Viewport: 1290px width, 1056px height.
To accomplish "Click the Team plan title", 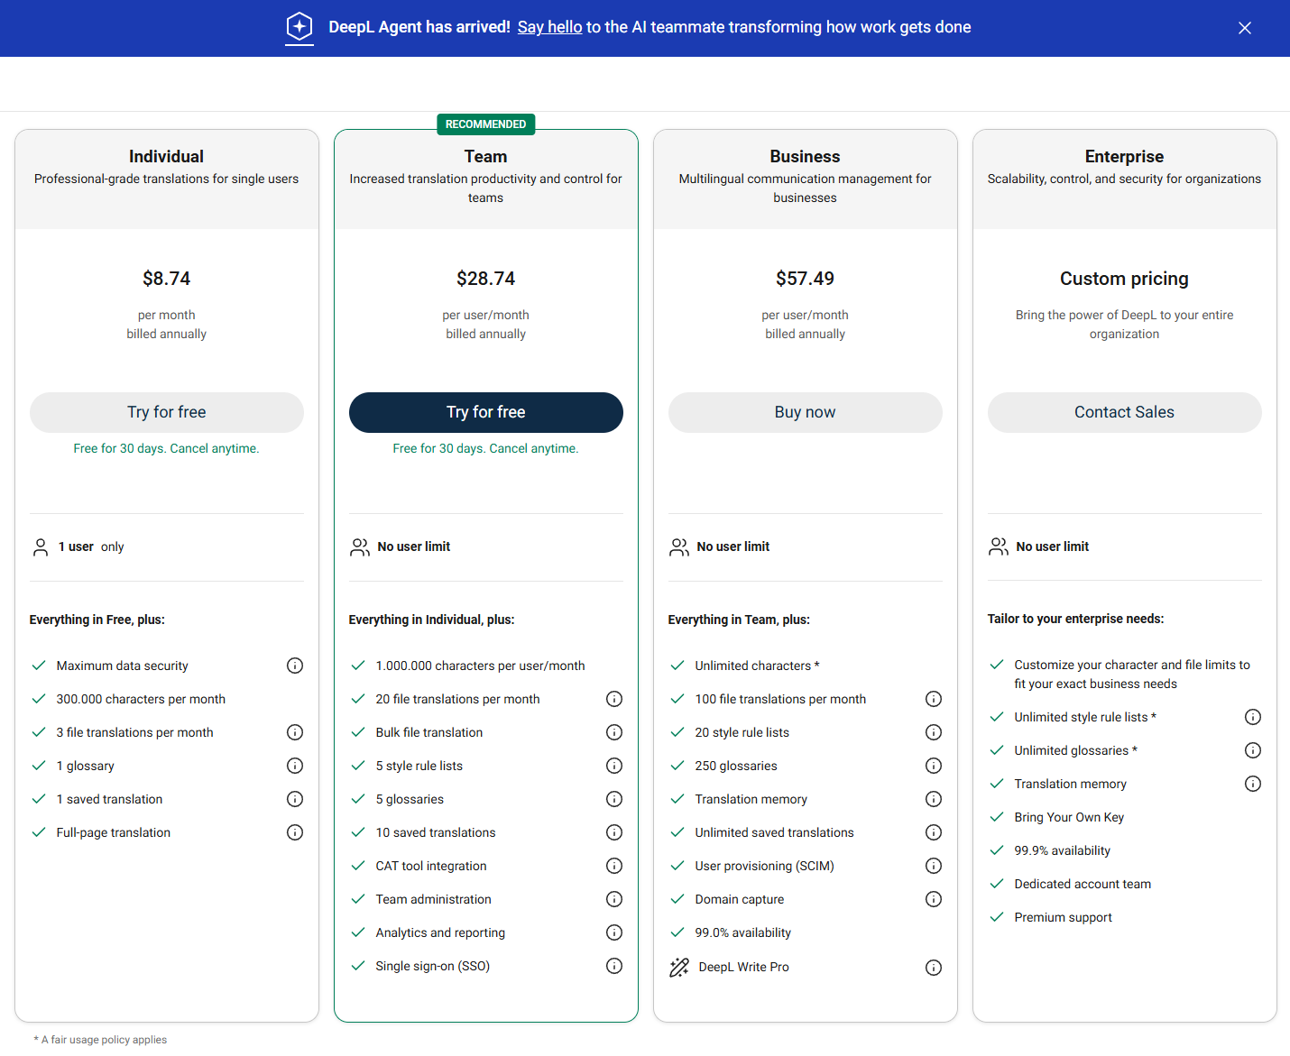I will pos(486,156).
